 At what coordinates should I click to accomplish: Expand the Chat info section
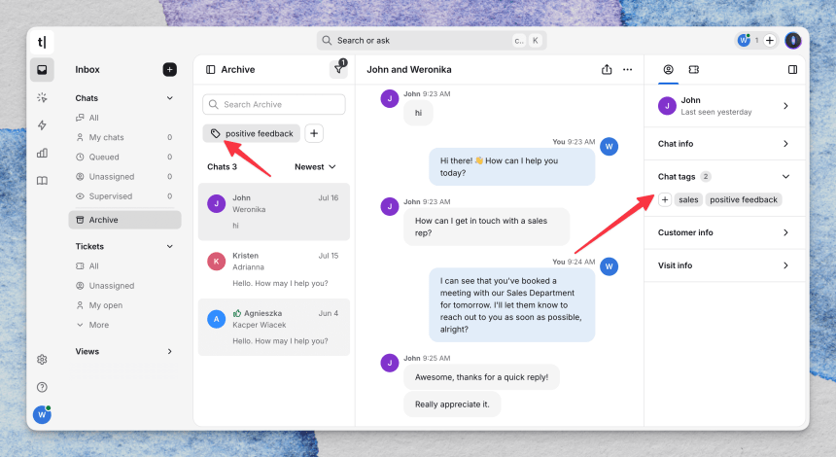click(x=724, y=144)
